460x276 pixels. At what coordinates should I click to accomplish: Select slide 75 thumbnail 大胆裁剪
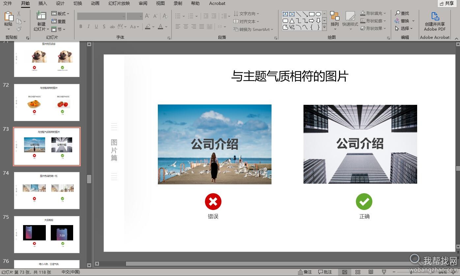click(x=47, y=235)
